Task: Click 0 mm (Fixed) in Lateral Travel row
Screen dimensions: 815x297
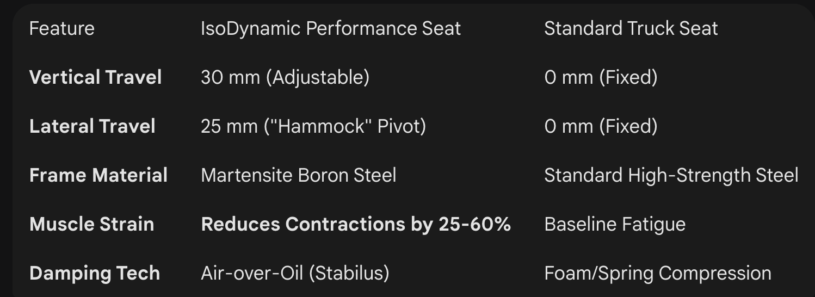Action: (x=601, y=126)
